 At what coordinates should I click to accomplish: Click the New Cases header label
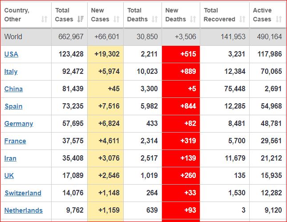[100, 15]
